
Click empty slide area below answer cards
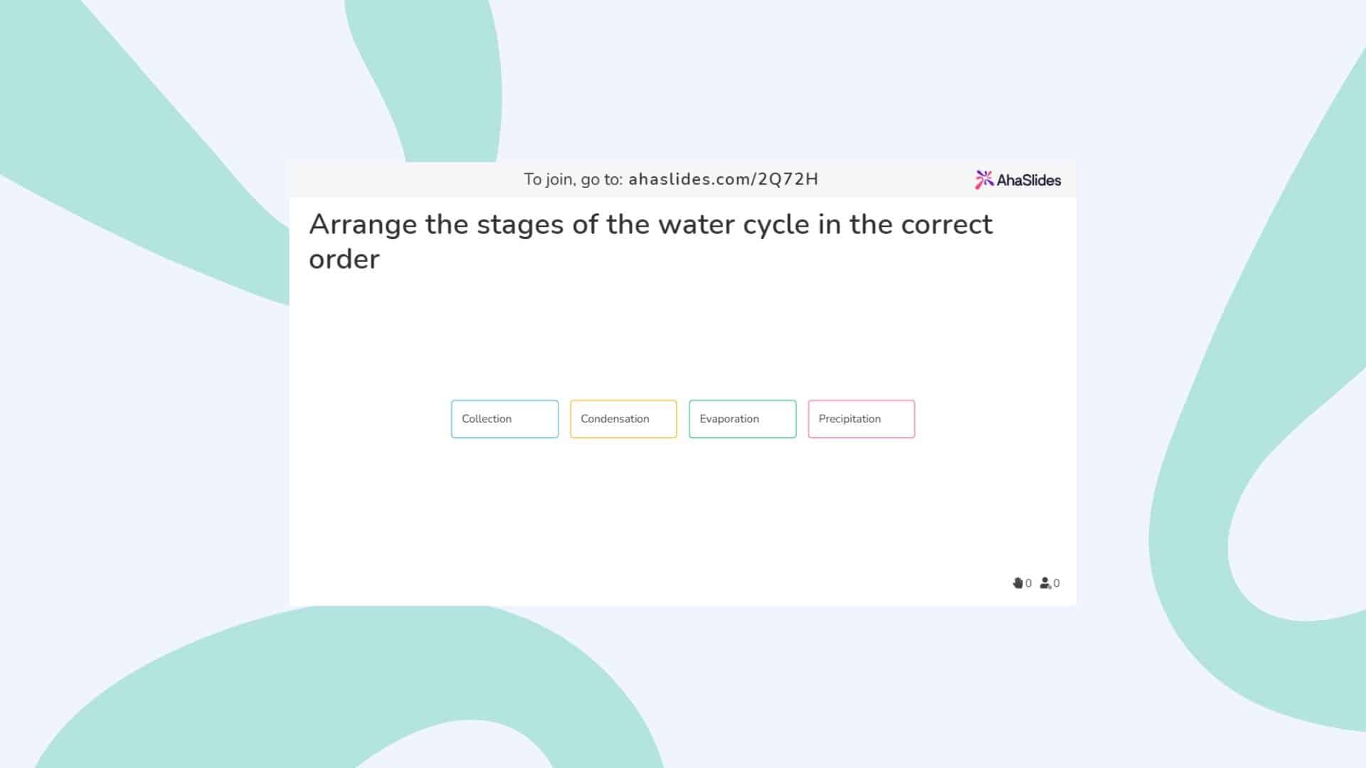click(683, 519)
